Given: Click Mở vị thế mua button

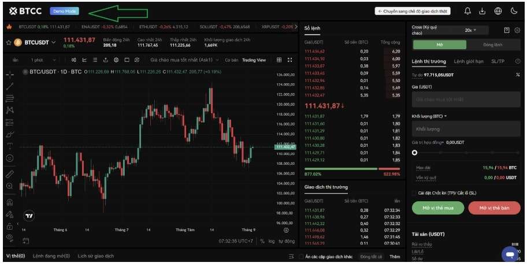Looking at the screenshot, I should click(x=439, y=208).
